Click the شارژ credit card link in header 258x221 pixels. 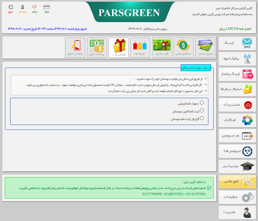46,9
